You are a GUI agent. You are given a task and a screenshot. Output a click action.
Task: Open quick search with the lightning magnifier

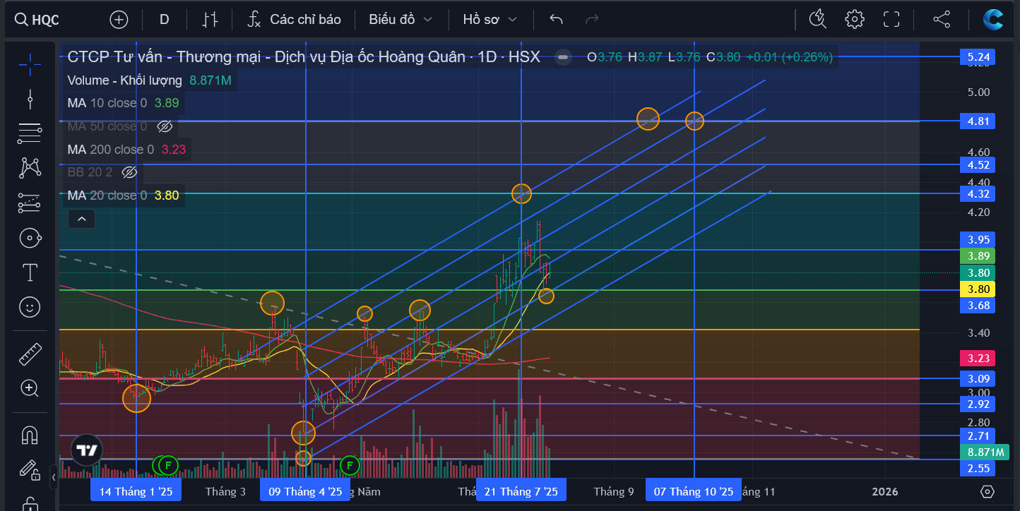818,19
